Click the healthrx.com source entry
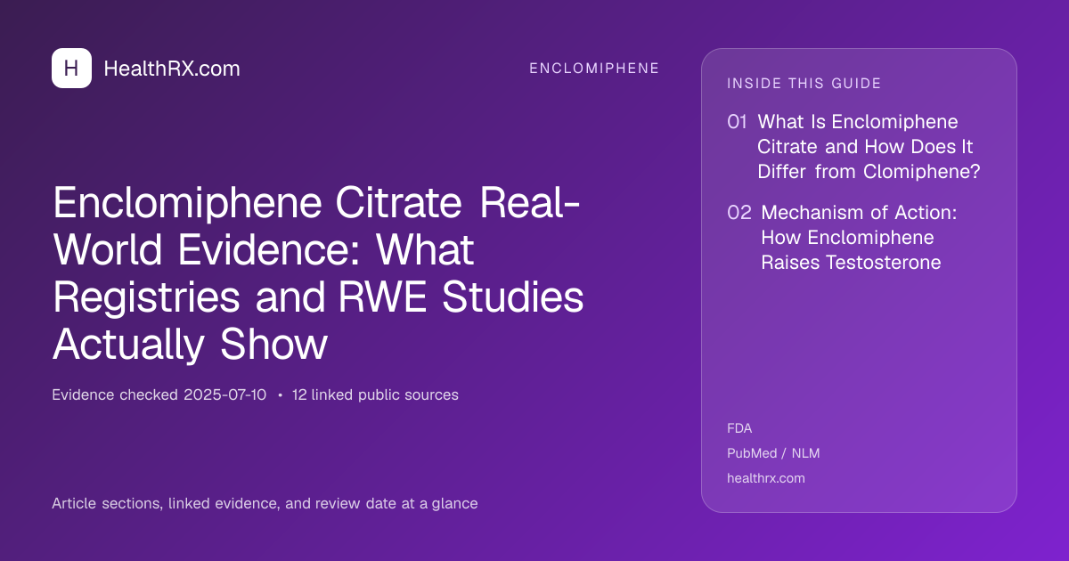Screen dimensions: 1069x561 766,478
